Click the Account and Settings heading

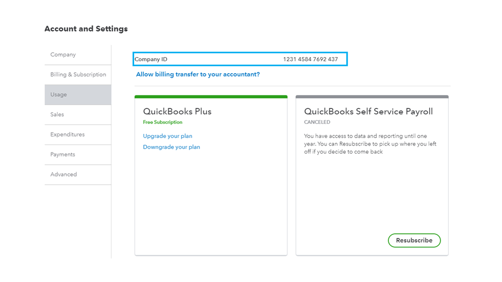tap(86, 29)
